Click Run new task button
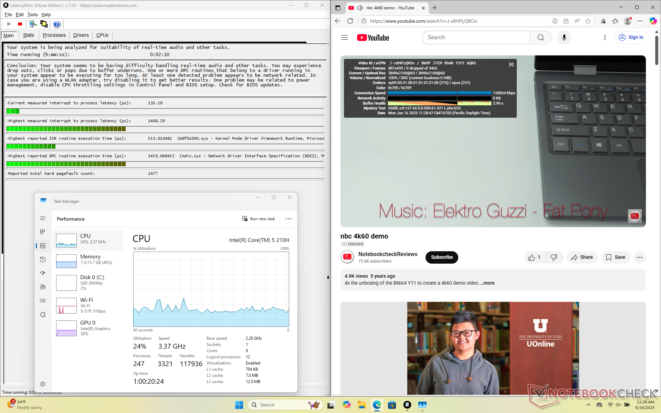661x413 pixels. [x=259, y=219]
